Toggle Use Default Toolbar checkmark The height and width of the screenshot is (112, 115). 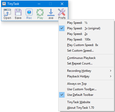point(86,95)
